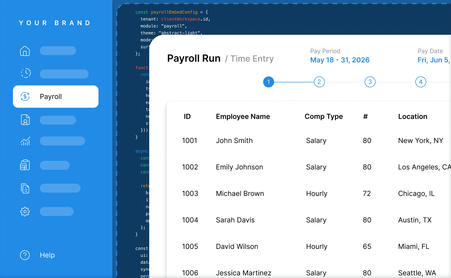Click the Payroll currency icon
This screenshot has width=451, height=278.
pyautogui.click(x=25, y=96)
